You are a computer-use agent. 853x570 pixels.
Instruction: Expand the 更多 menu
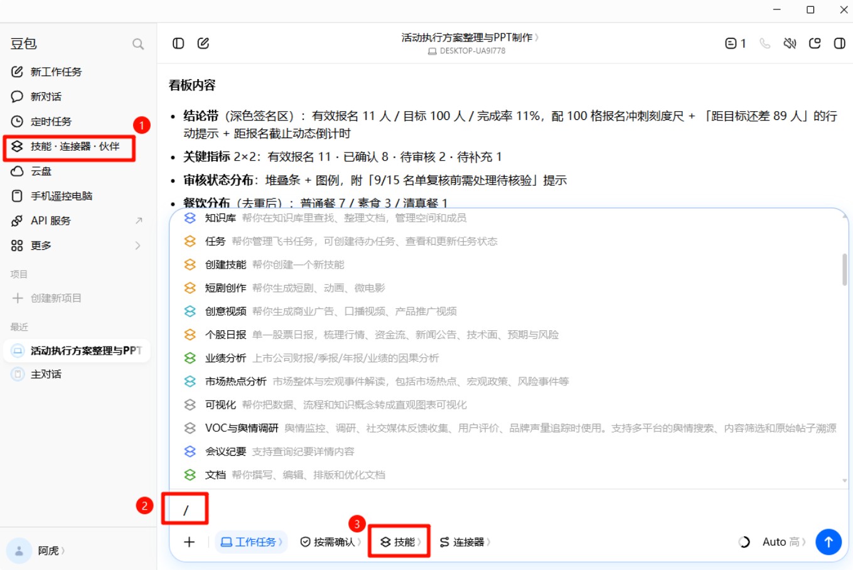tap(77, 245)
